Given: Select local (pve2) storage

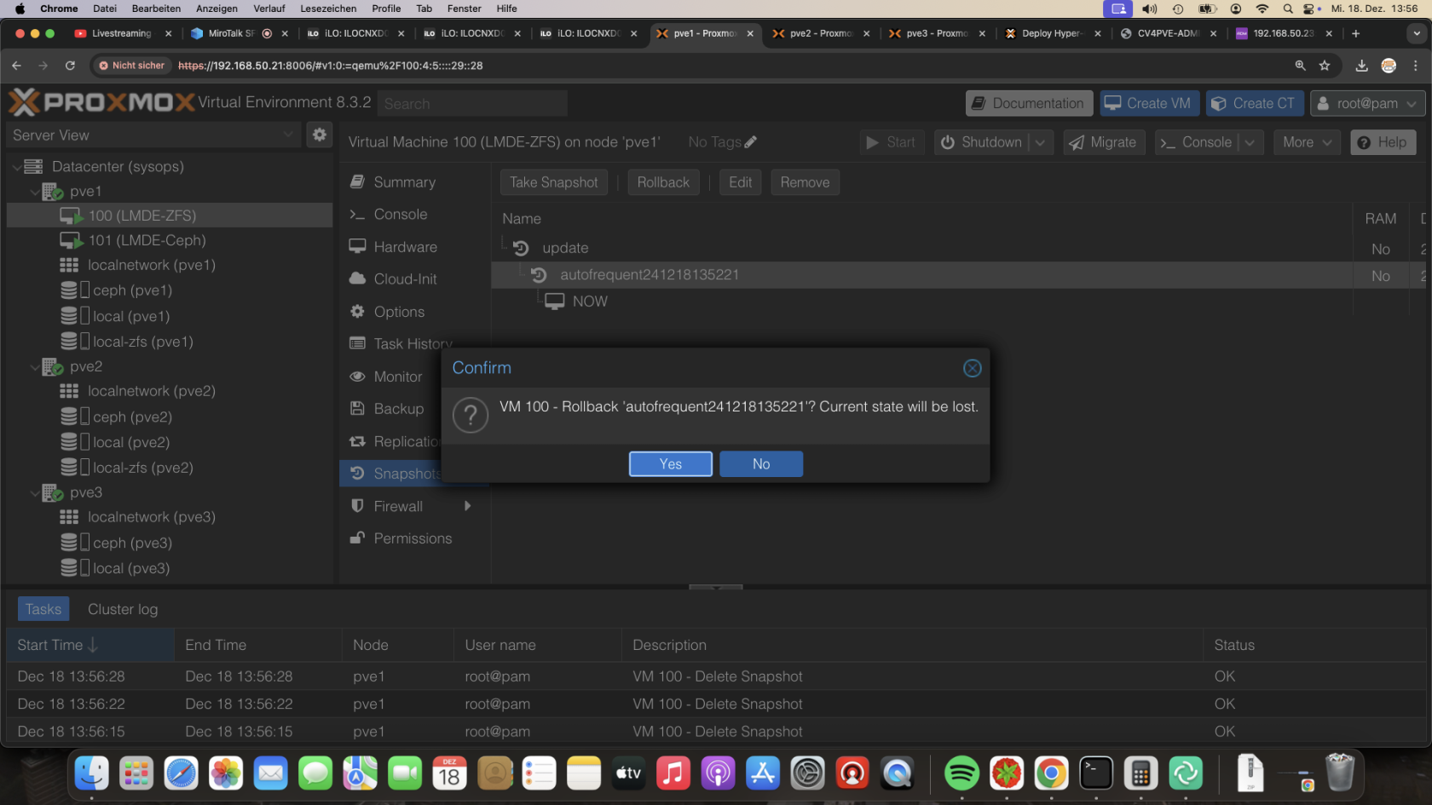Looking at the screenshot, I should [170, 442].
